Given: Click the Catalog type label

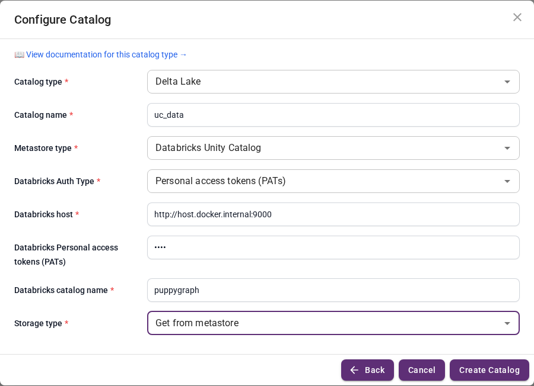Looking at the screenshot, I should click(x=38, y=82).
